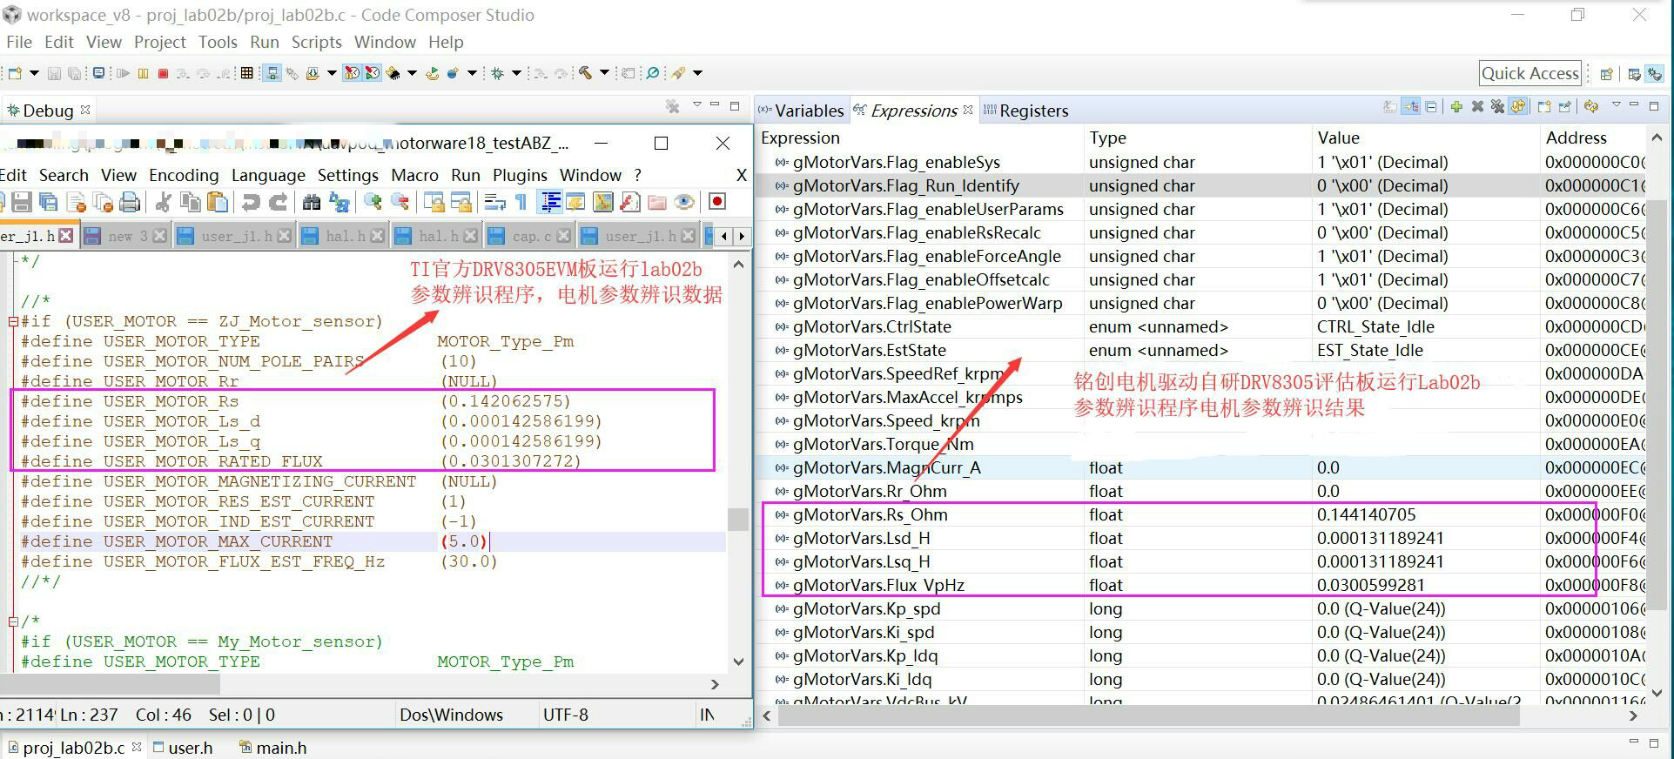This screenshot has width=1674, height=759.
Task: Click the Debug bug icon in CCS toolbar
Action: pos(498,73)
